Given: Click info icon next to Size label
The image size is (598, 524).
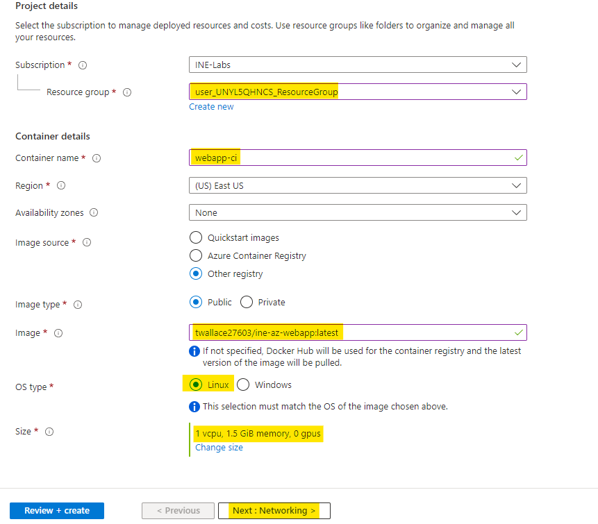Looking at the screenshot, I should coord(49,432).
